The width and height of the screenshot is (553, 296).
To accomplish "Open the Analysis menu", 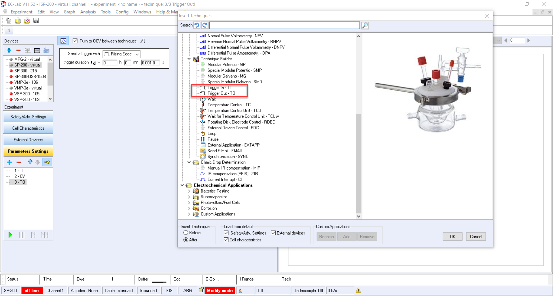I will point(88,12).
